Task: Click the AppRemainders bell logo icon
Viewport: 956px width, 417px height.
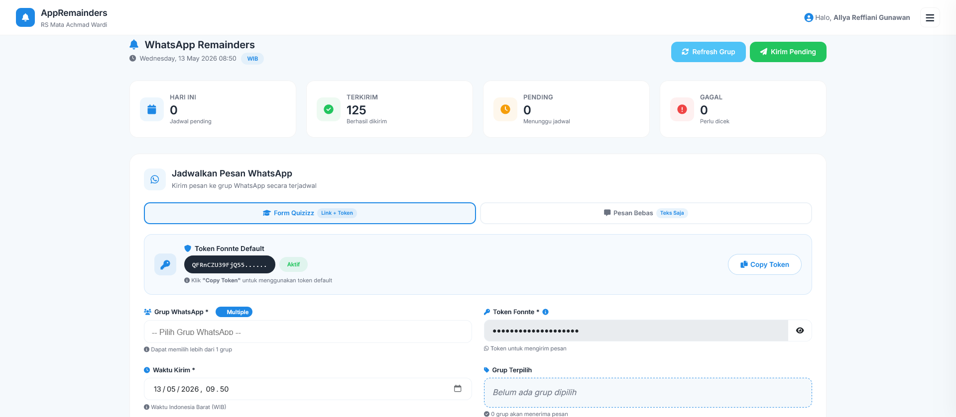Action: [x=25, y=17]
